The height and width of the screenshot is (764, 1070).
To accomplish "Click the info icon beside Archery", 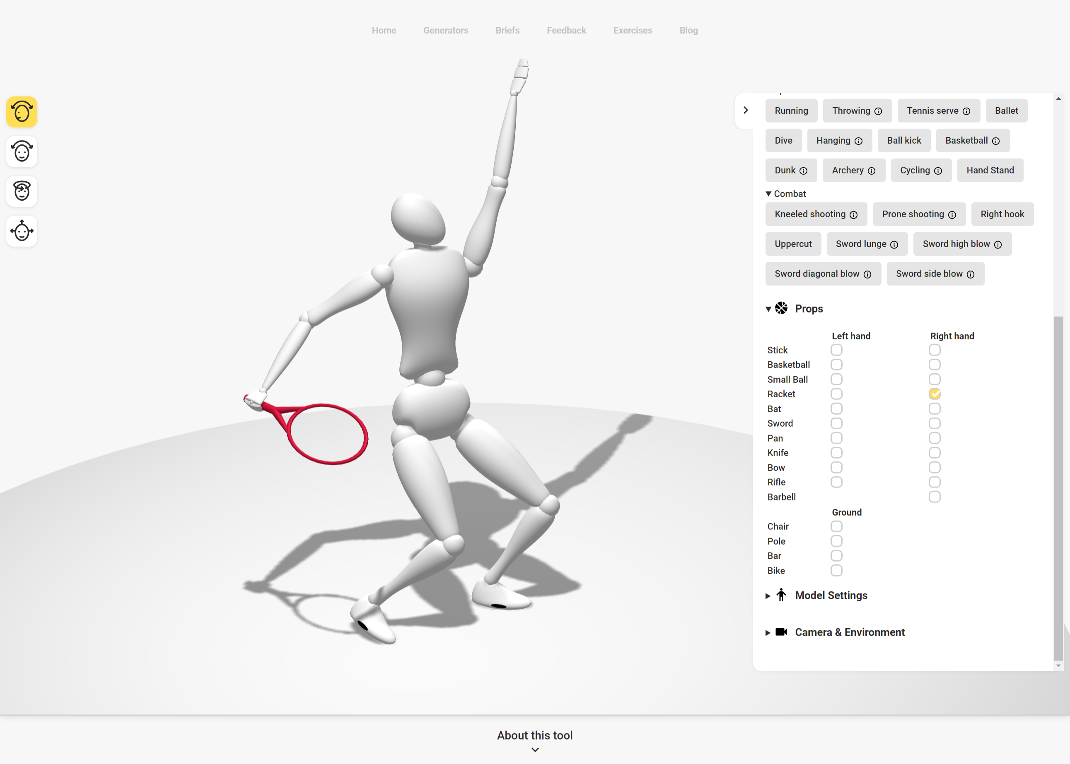I will pyautogui.click(x=872, y=171).
